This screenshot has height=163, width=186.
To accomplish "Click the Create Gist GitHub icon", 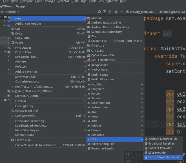I will click(x=13, y=140).
